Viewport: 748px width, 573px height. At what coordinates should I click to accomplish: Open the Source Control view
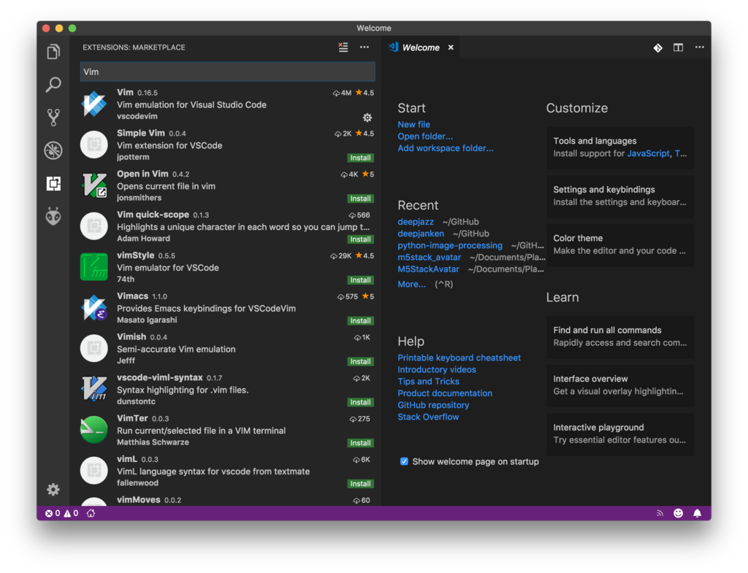pos(53,118)
